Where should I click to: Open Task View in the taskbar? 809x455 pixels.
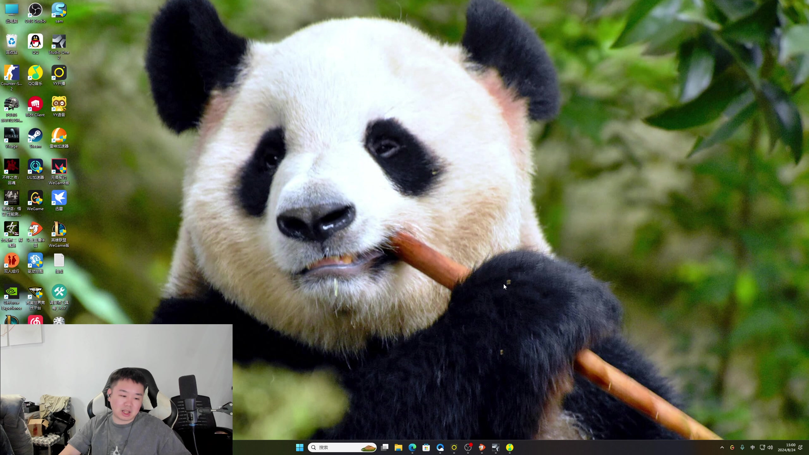coord(385,447)
